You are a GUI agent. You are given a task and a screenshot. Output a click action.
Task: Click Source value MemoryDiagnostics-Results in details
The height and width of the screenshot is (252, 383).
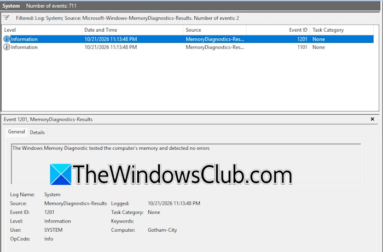coord(76,203)
